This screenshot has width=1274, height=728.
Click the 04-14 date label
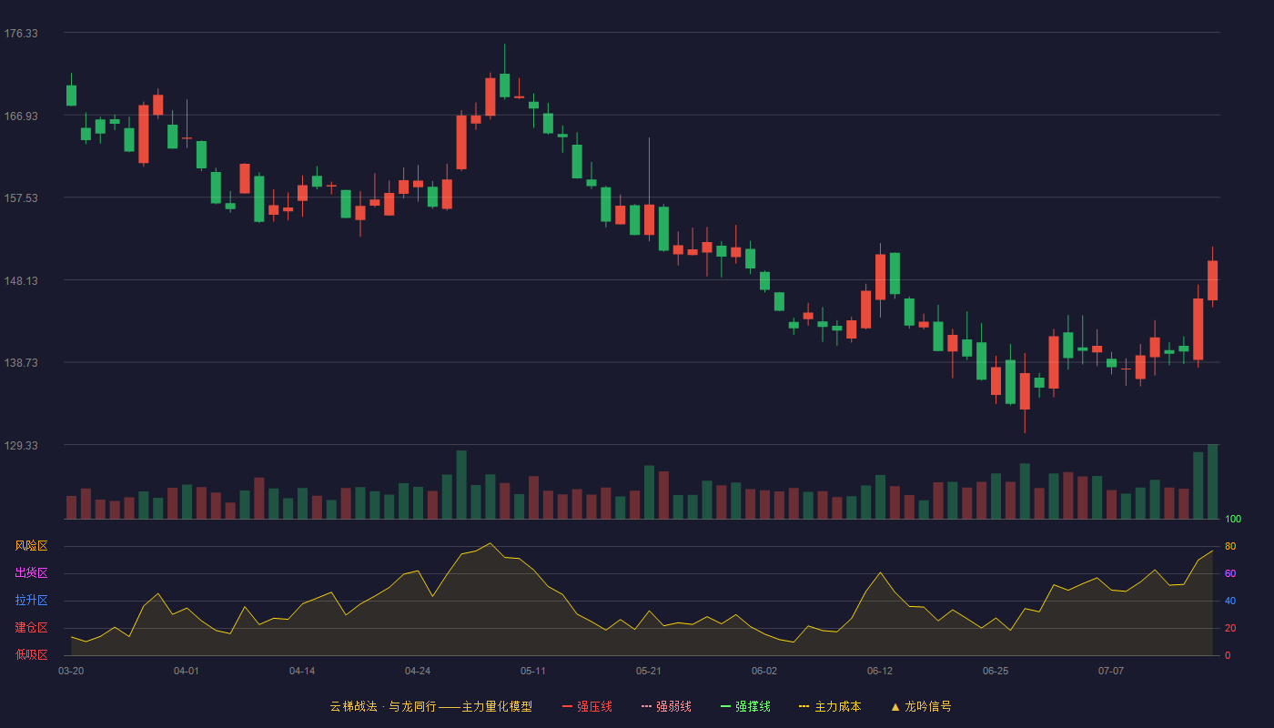click(x=302, y=671)
